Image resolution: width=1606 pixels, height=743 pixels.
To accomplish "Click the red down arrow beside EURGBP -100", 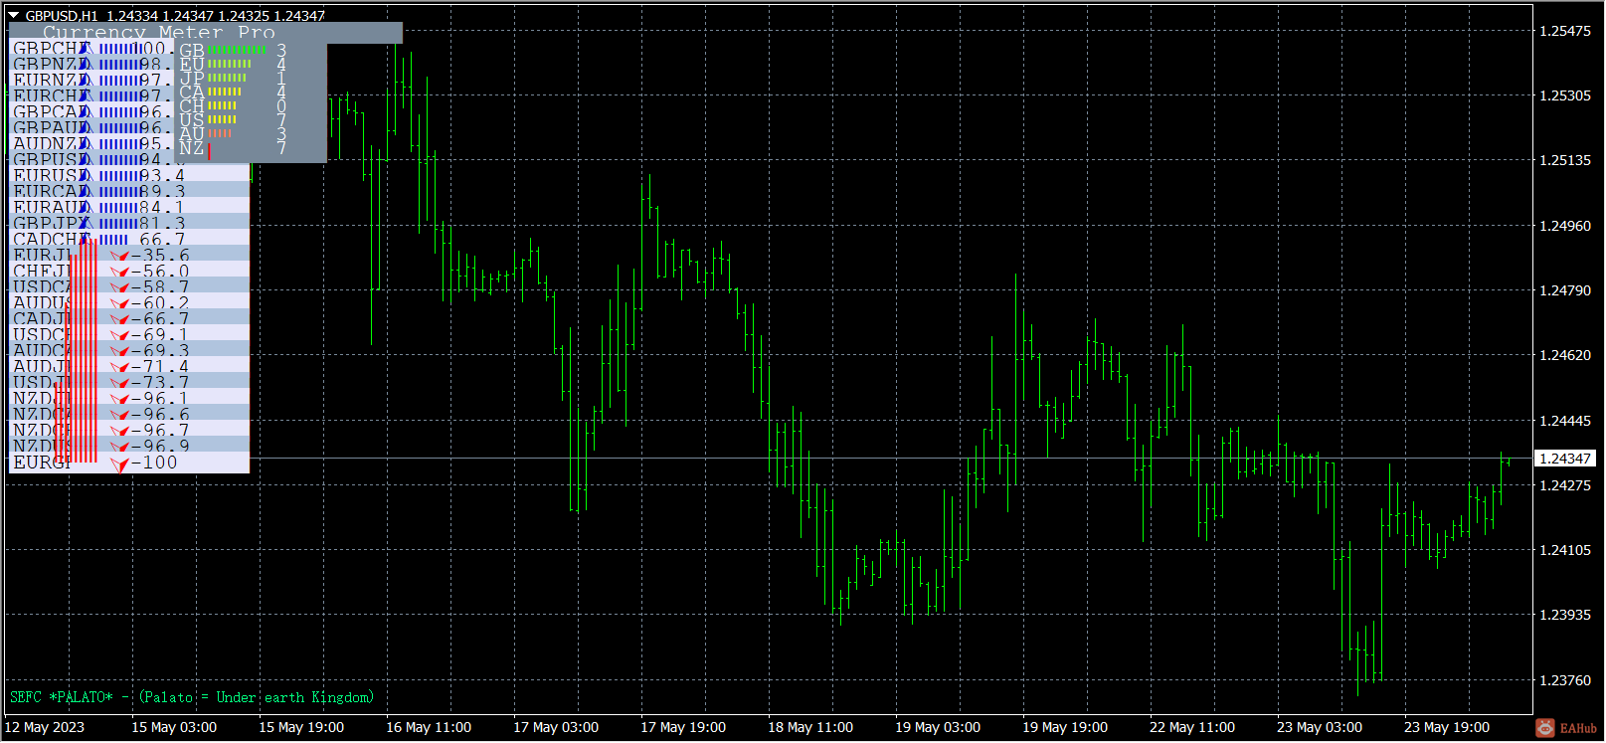I will [x=120, y=464].
